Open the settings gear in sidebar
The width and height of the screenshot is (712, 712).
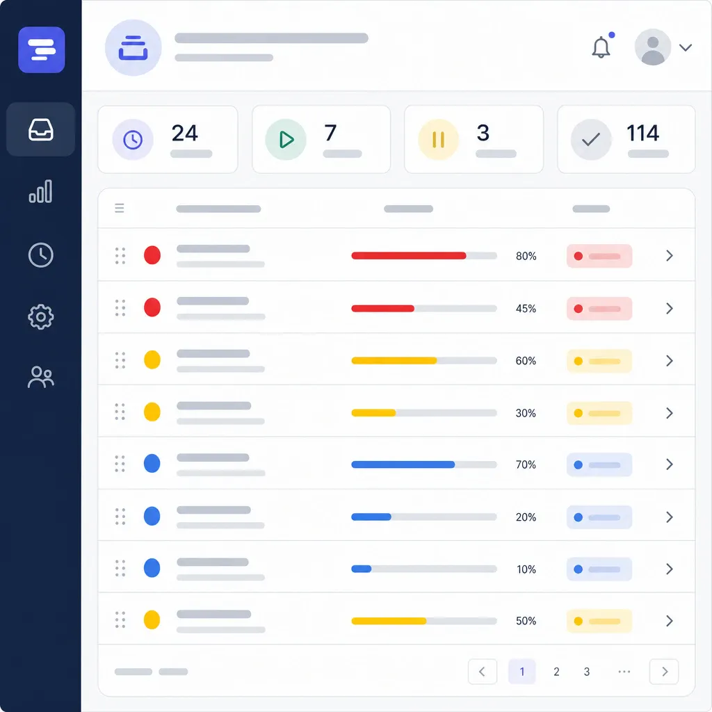pyautogui.click(x=41, y=316)
